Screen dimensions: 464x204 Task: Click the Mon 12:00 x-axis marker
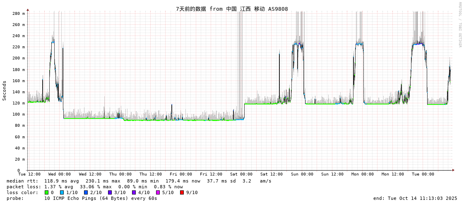(x=393, y=174)
